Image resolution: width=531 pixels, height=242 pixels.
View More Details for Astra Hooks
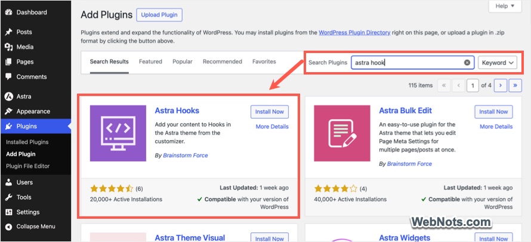point(272,126)
